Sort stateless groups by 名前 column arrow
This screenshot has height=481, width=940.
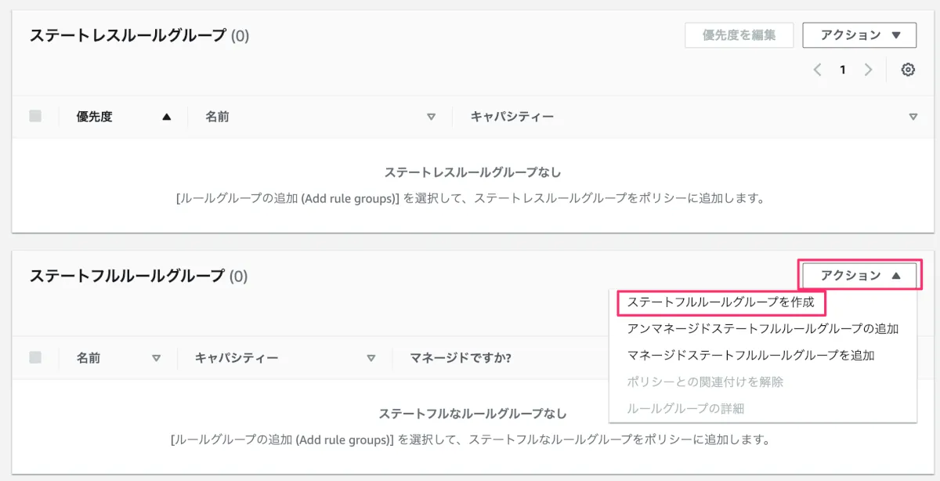click(x=431, y=117)
